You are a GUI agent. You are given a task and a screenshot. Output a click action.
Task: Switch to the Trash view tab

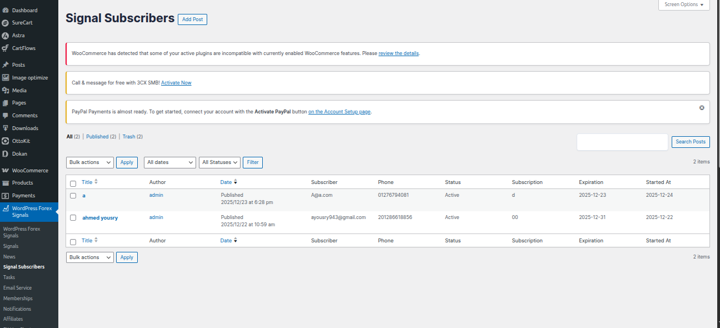[128, 137]
